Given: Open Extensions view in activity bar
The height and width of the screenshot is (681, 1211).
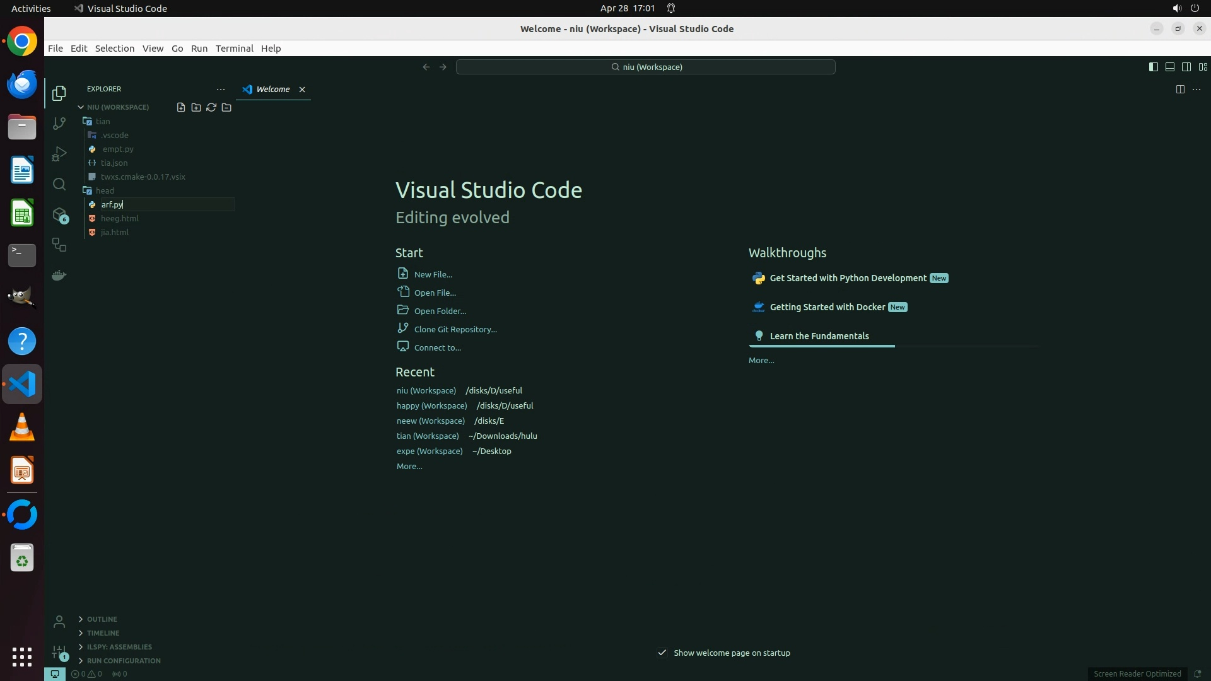Looking at the screenshot, I should [x=59, y=214].
